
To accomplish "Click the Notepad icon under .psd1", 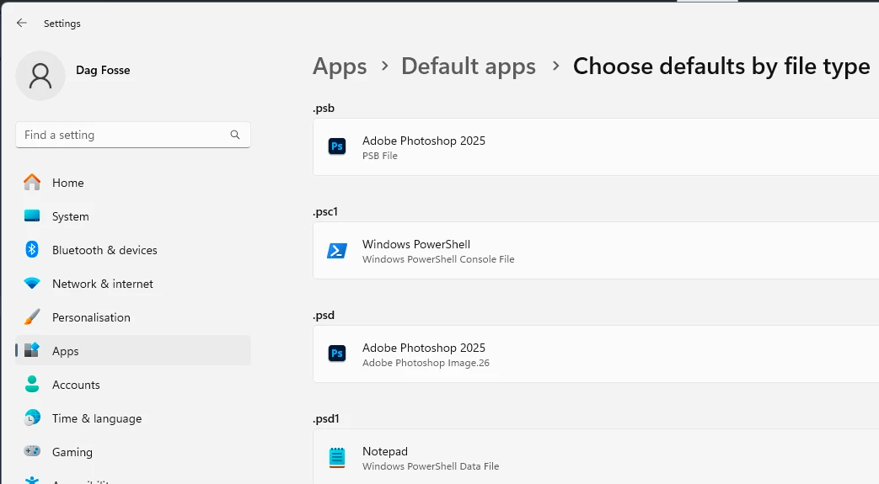I will pyautogui.click(x=337, y=458).
